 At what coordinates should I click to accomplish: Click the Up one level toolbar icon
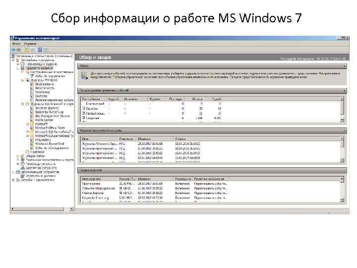[26, 50]
